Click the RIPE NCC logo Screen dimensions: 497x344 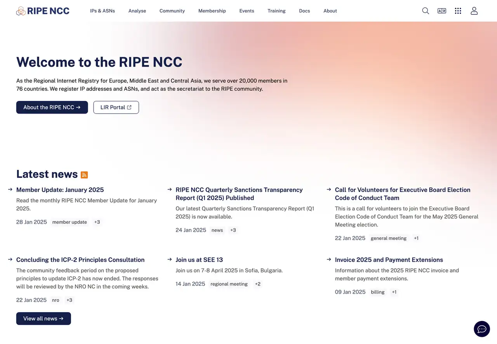43,11
